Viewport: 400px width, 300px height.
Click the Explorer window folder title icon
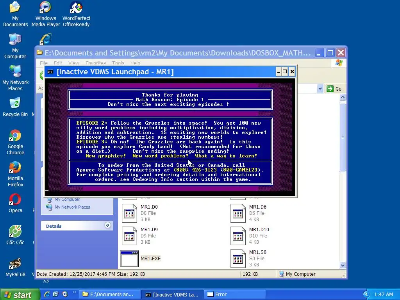pos(39,53)
